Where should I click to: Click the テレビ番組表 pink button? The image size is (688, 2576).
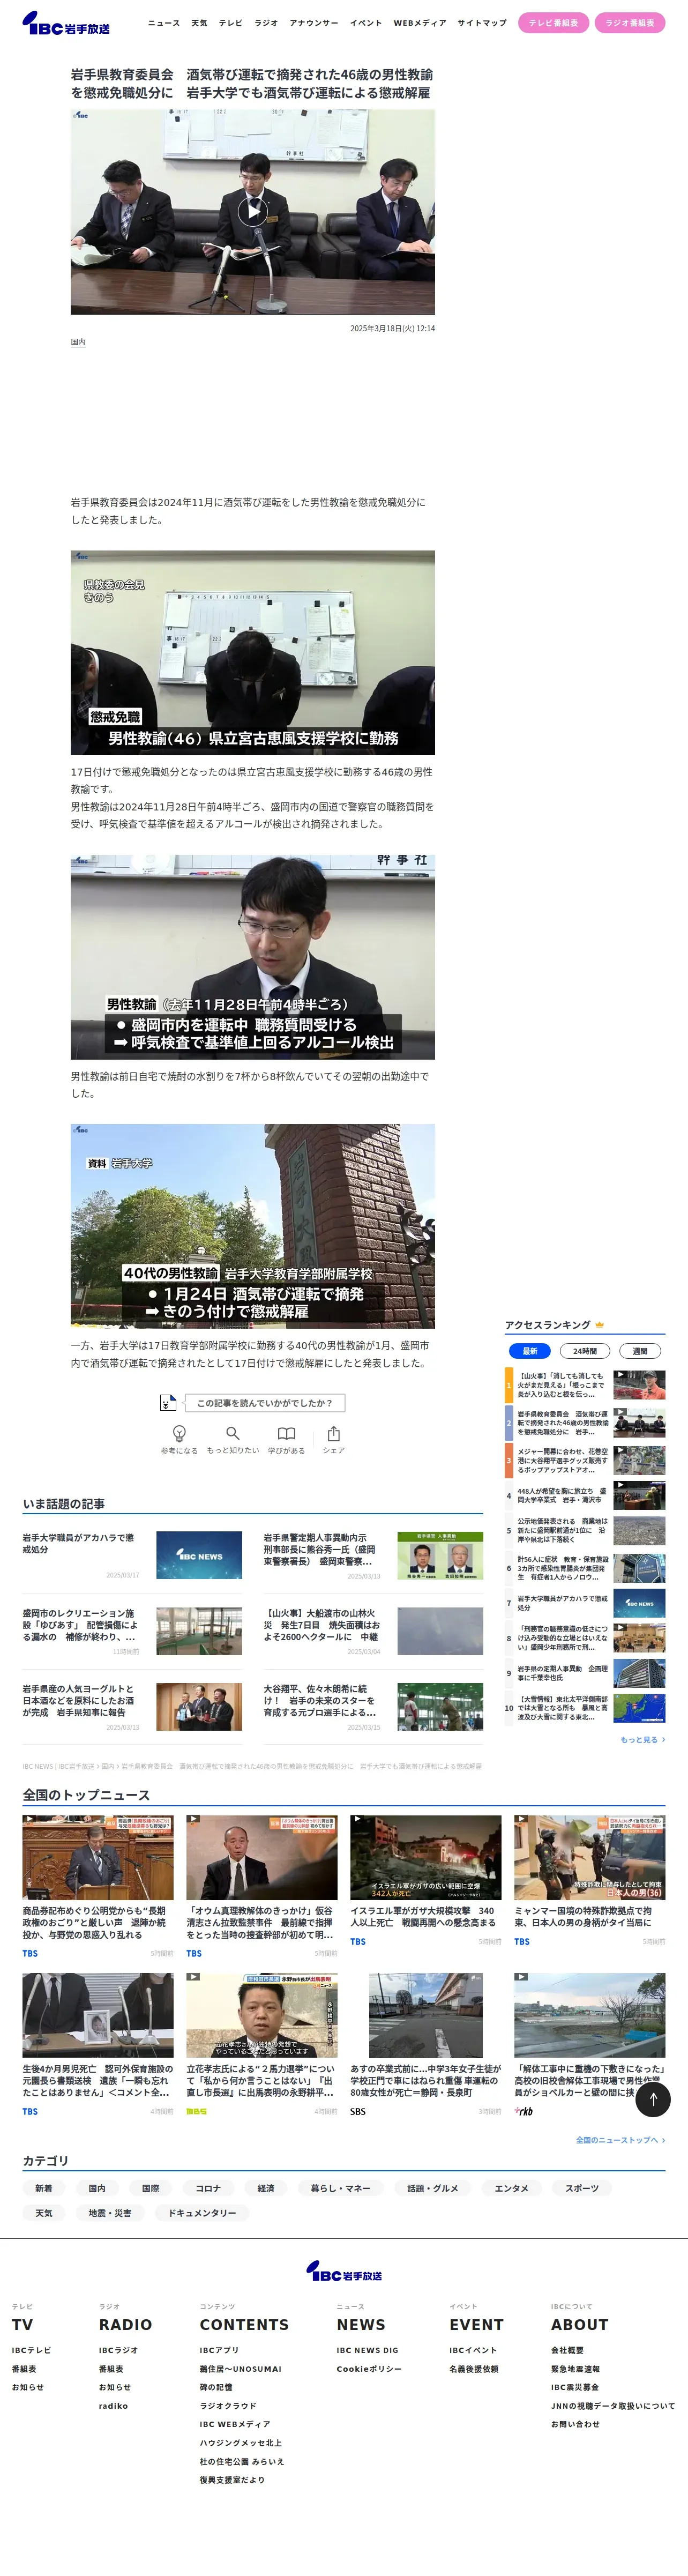tap(553, 23)
